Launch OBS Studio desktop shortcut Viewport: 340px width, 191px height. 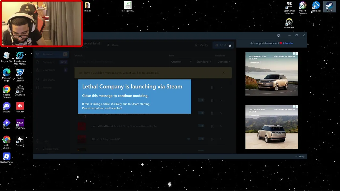(x=20, y=91)
